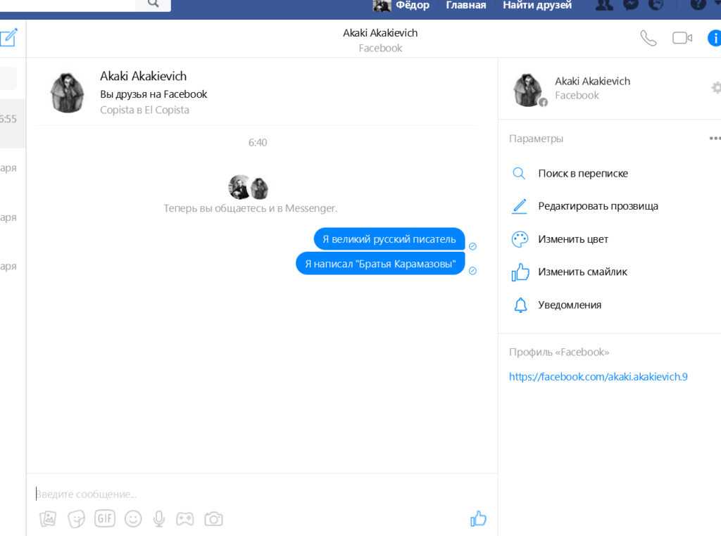Open Фёдор profile in top bar
The image size is (721, 536).
401,5
